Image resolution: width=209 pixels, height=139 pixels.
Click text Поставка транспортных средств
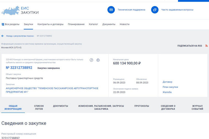click(24, 78)
